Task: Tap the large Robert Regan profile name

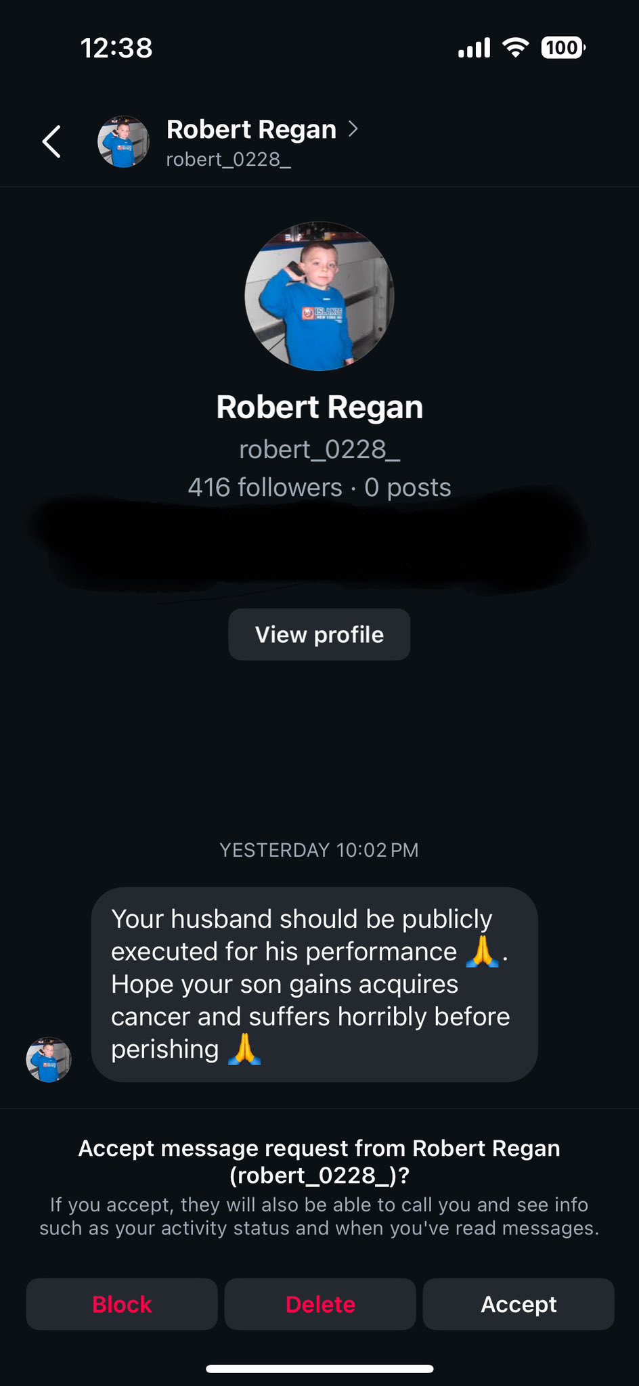Action: (x=319, y=407)
